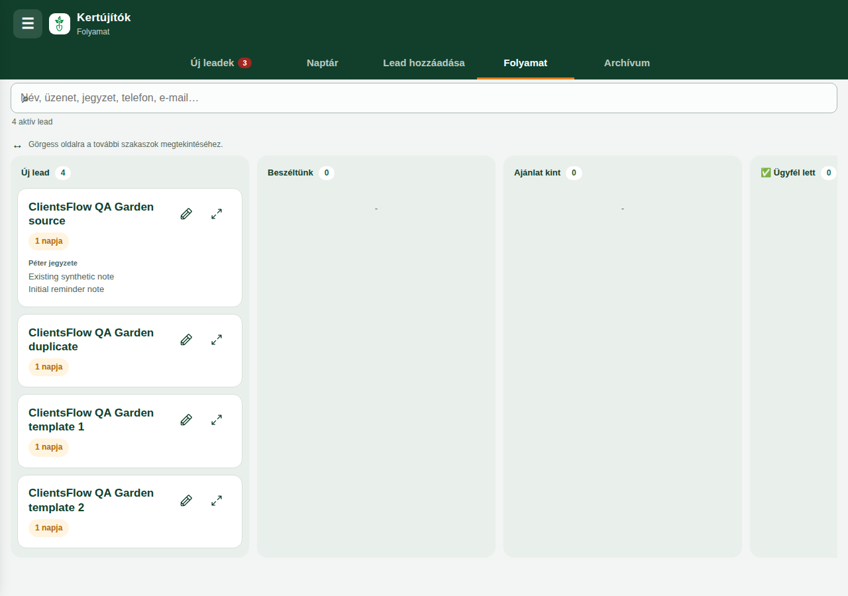Edit the Garden template 1 lead
Screen dimensions: 848x596
click(x=186, y=420)
